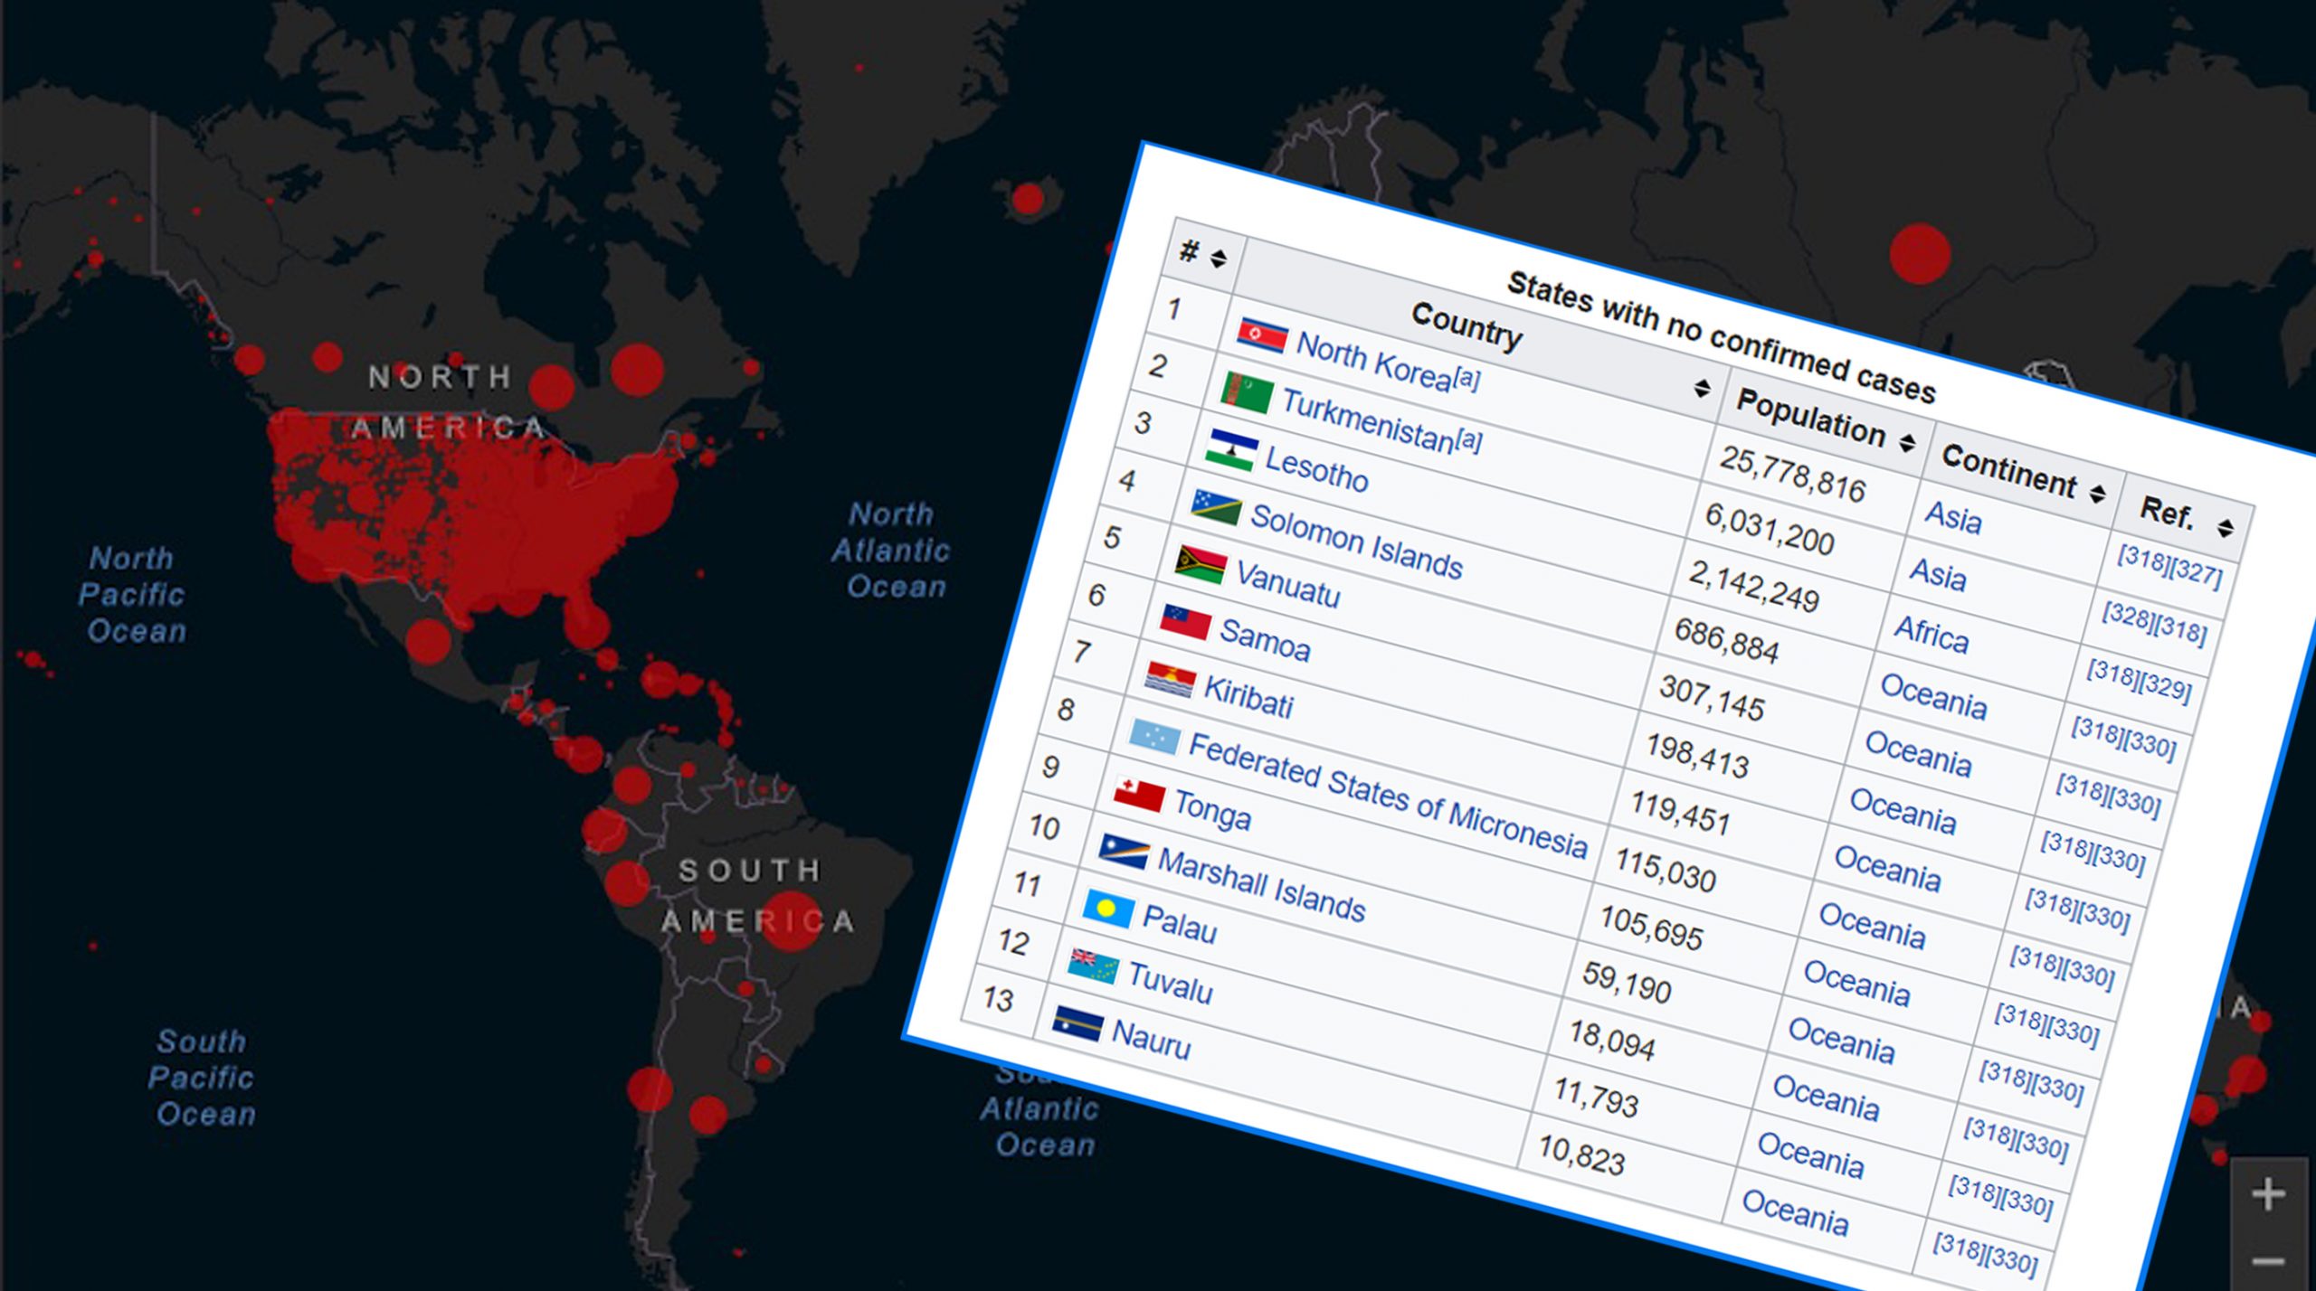
Task: Open footnote [a] after Turkmenistan
Action: [x=1469, y=440]
